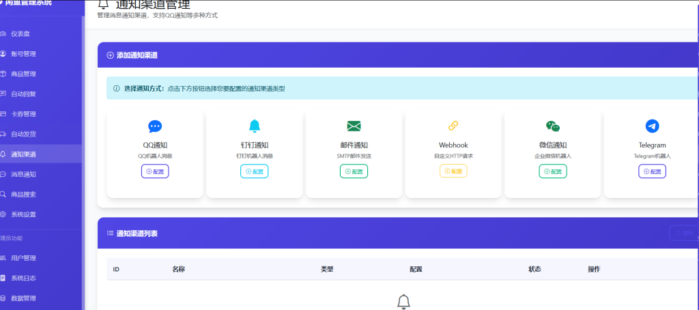Configure the 微信通知 channel
This screenshot has height=310, width=699.
tap(553, 171)
